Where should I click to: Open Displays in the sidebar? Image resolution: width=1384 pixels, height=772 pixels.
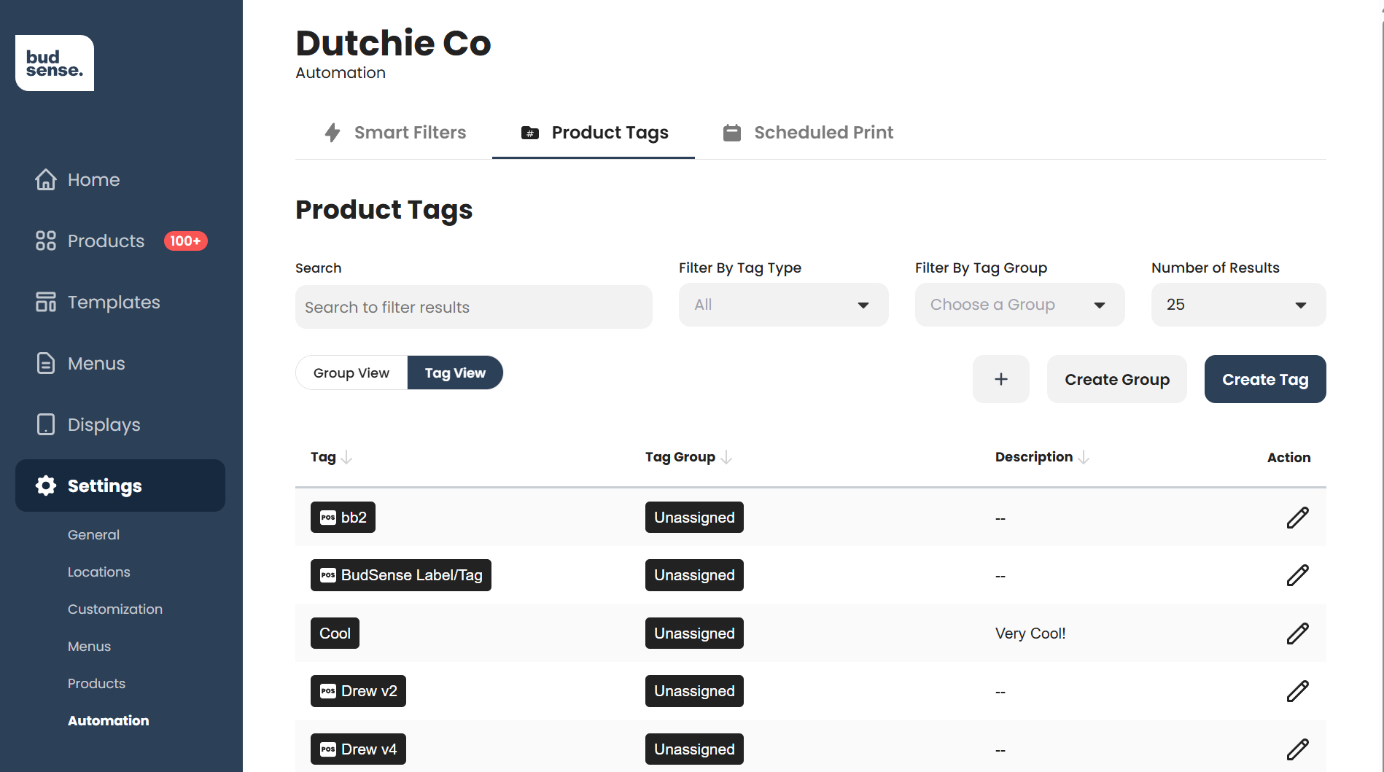(120, 424)
